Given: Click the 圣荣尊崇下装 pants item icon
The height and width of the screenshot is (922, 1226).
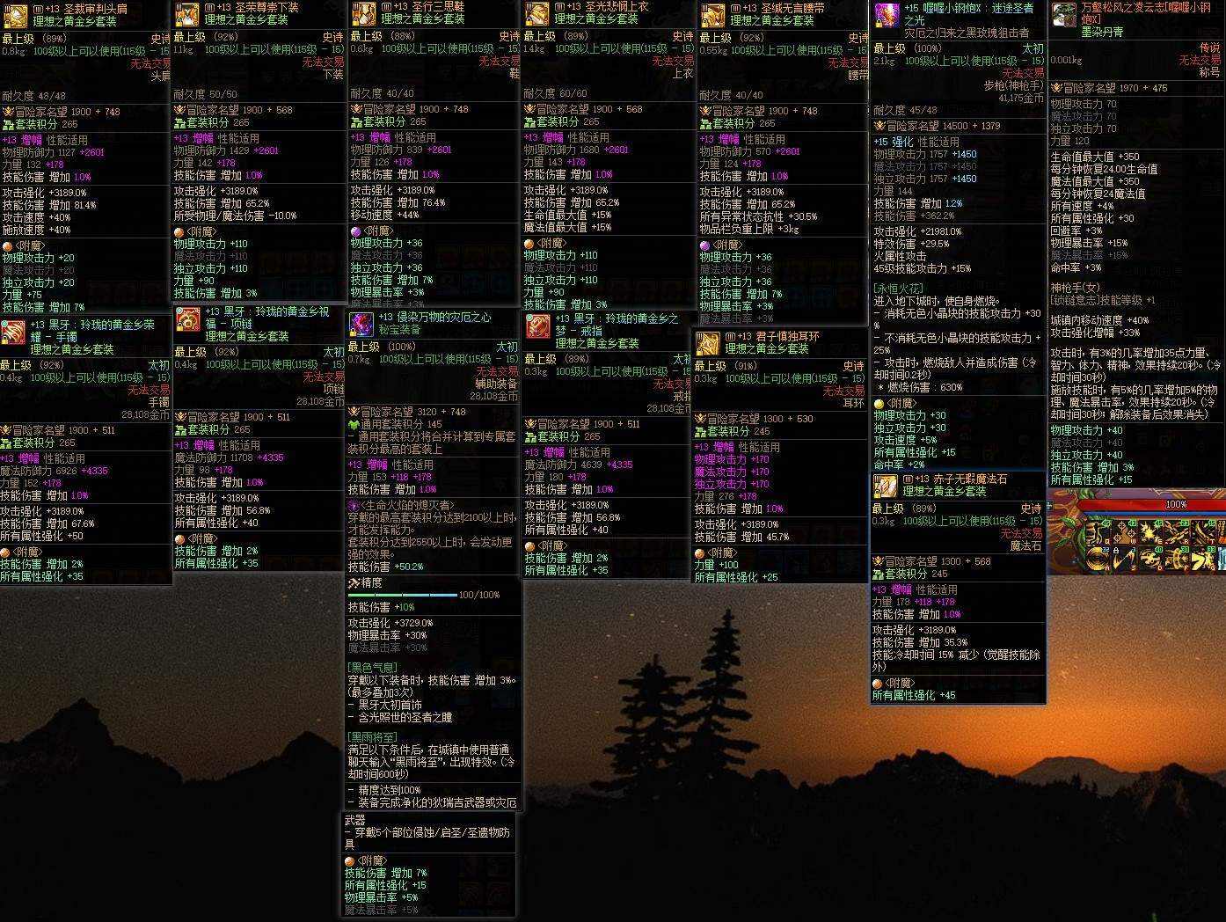Looking at the screenshot, I should tap(186, 14).
